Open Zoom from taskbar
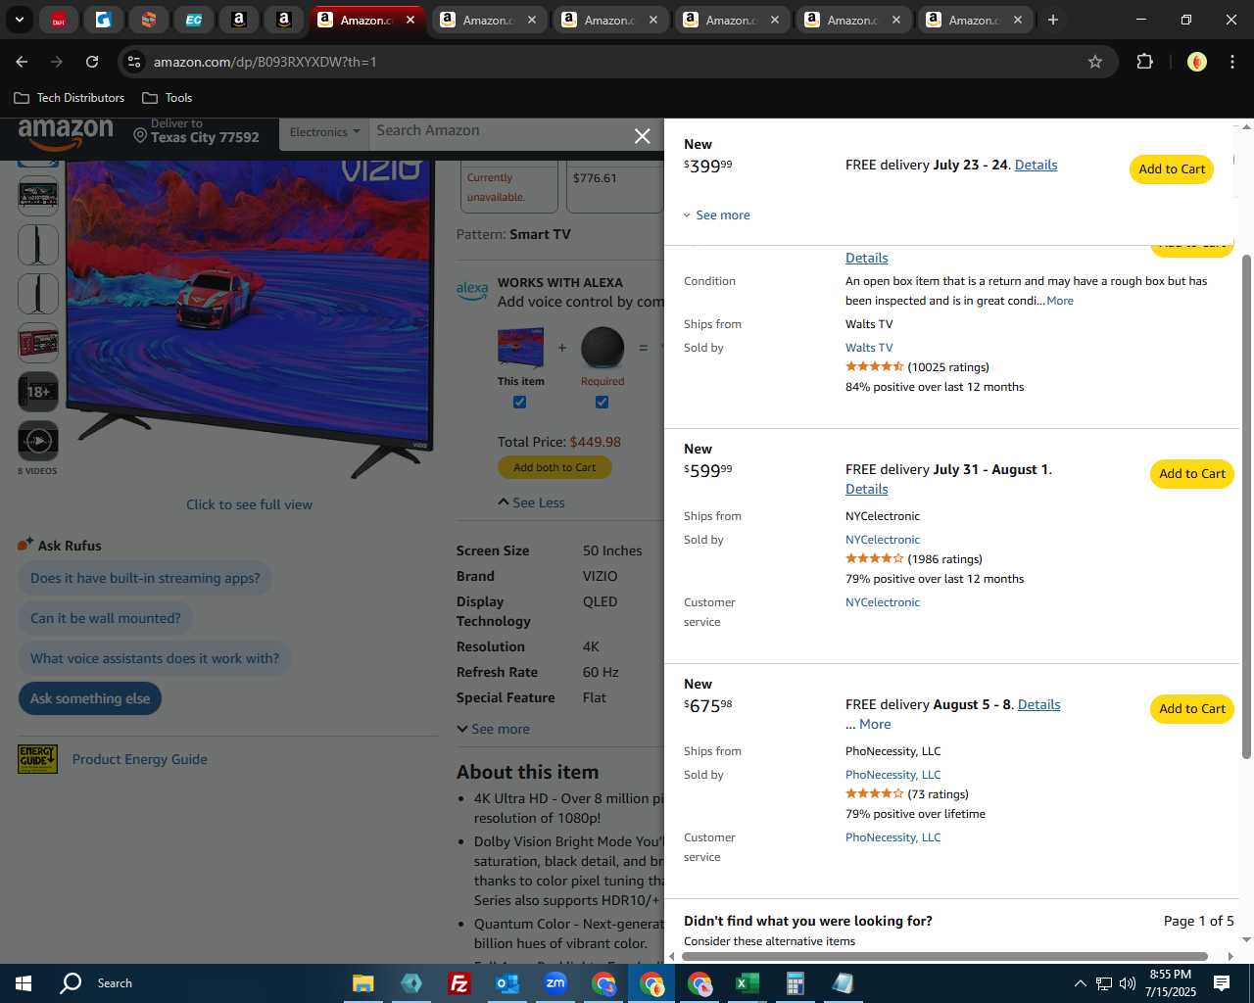 [555, 983]
